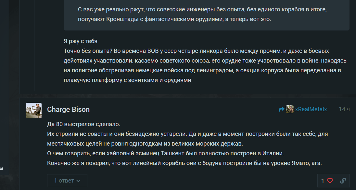Like Charge Bison's post with the heart icon
This screenshot has width=356, height=190.
pyautogui.click(x=330, y=181)
